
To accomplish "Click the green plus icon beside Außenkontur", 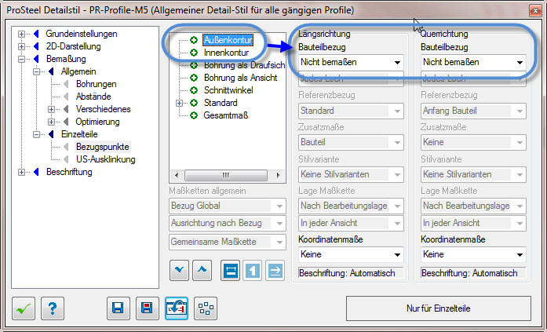I will (x=194, y=40).
